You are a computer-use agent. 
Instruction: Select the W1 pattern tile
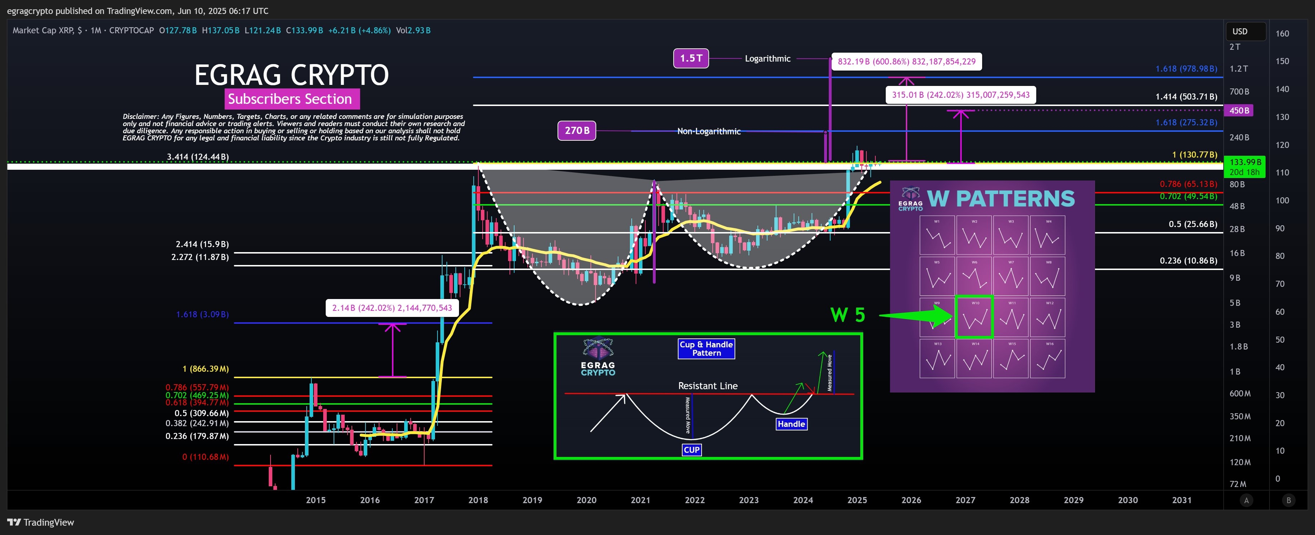pyautogui.click(x=937, y=235)
